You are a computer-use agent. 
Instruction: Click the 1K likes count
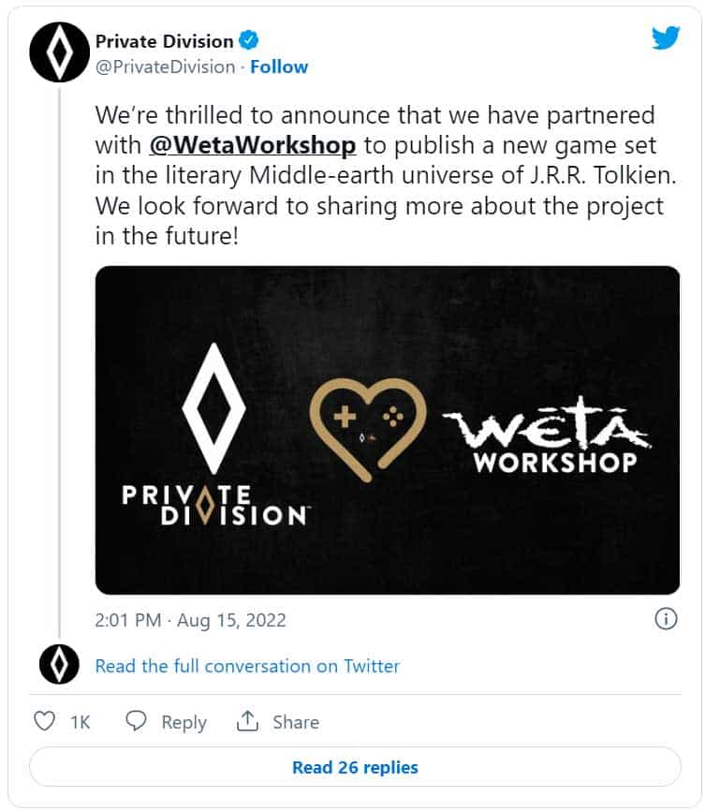click(81, 722)
